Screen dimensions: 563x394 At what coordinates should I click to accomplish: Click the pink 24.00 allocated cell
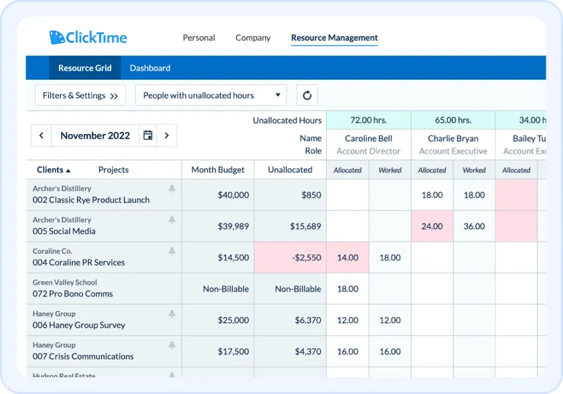coord(432,226)
